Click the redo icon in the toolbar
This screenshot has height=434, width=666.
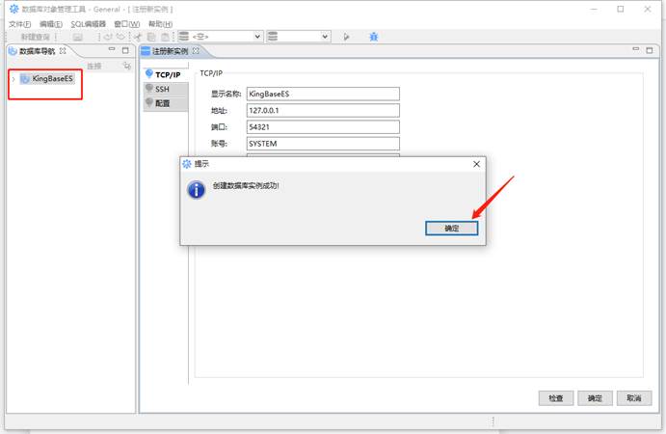coord(121,37)
